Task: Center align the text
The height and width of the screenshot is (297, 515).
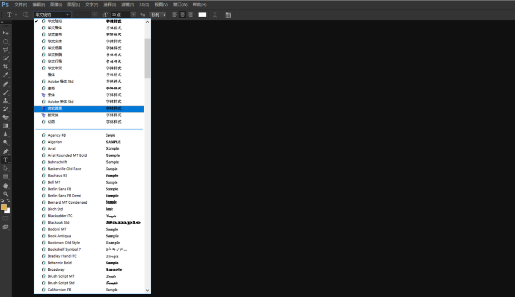Action: (182, 15)
